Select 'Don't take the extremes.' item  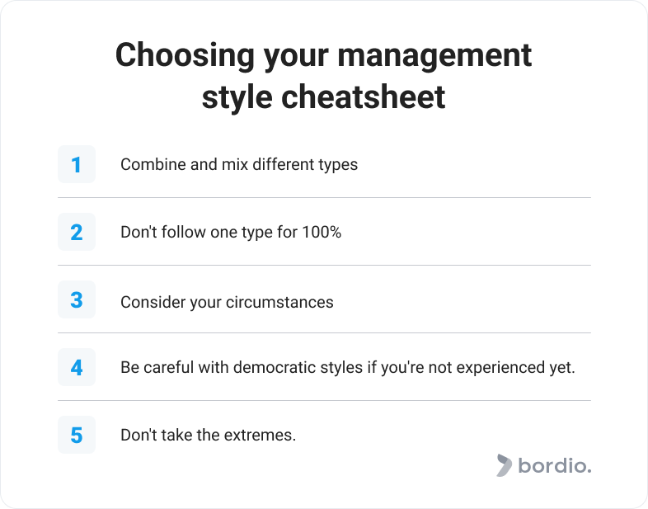tap(209, 435)
